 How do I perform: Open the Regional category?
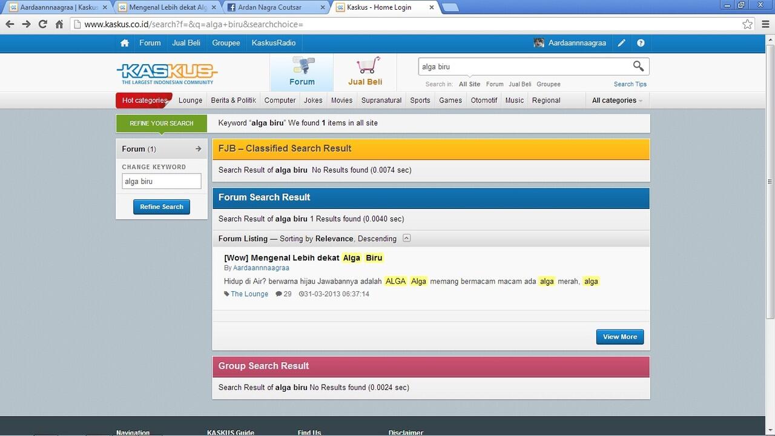click(546, 101)
